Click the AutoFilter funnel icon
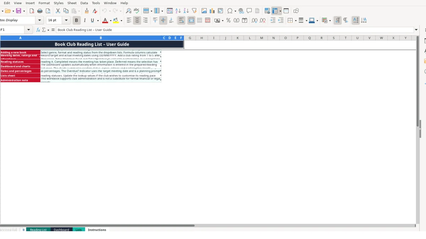This screenshot has height=239, width=426. [194, 11]
